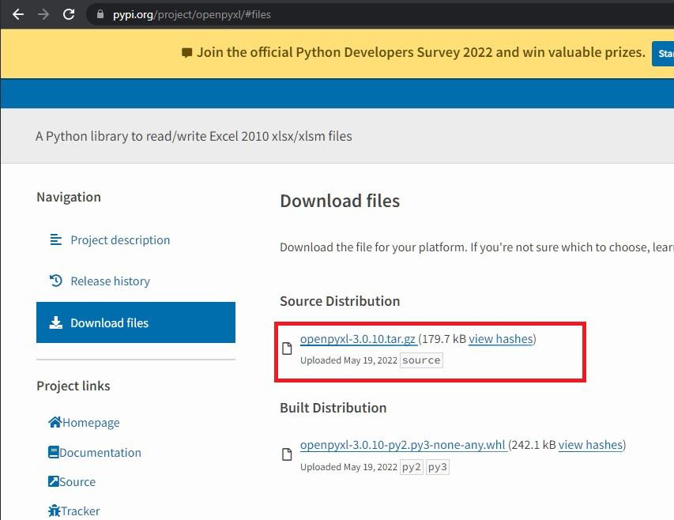
Task: Click the browser forward arrow
Action: [x=43, y=14]
